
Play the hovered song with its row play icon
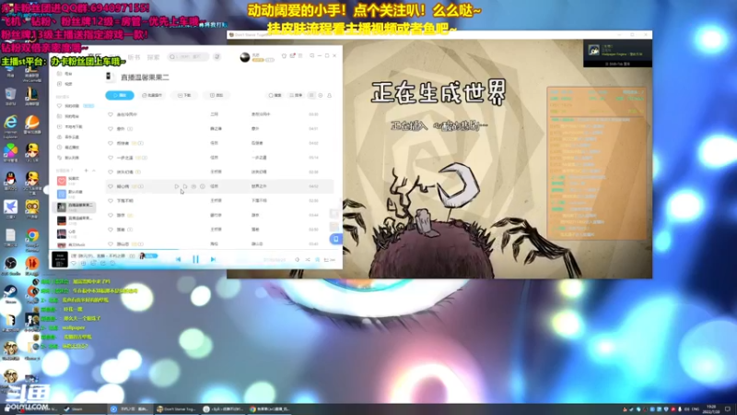click(176, 186)
